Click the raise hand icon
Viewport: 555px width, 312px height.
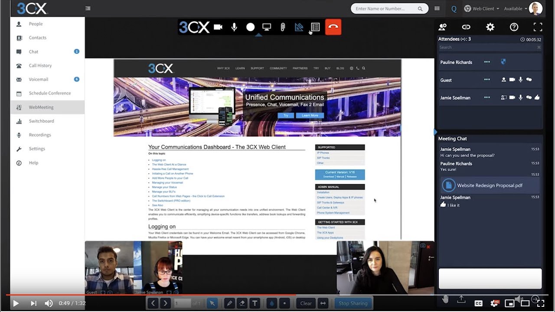coord(445,299)
